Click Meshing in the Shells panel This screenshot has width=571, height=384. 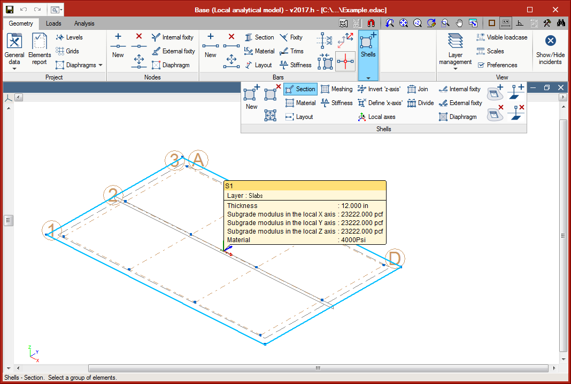pyautogui.click(x=336, y=89)
